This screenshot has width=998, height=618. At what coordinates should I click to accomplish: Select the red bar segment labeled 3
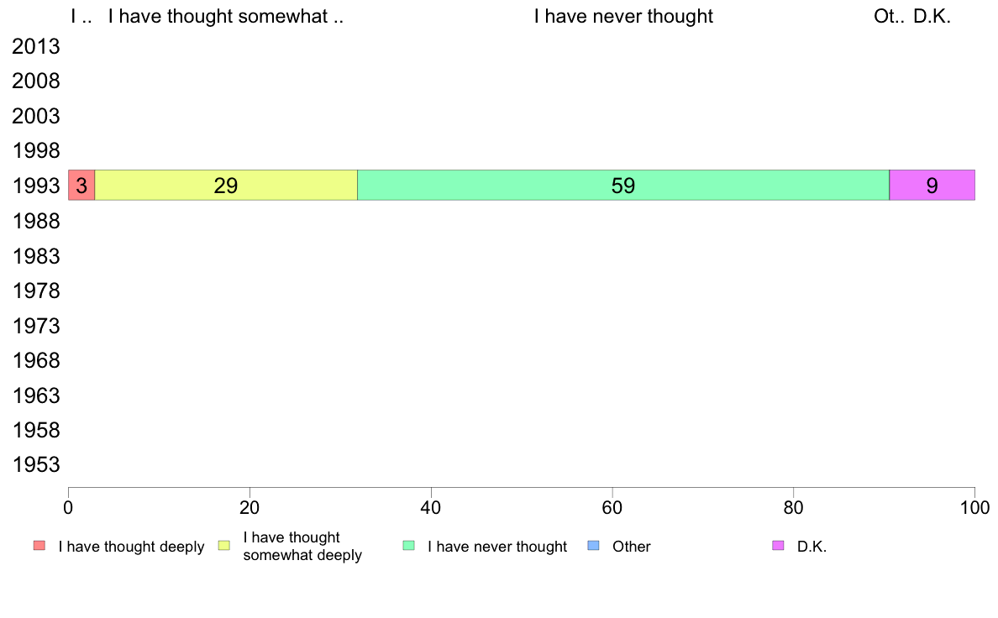point(81,186)
